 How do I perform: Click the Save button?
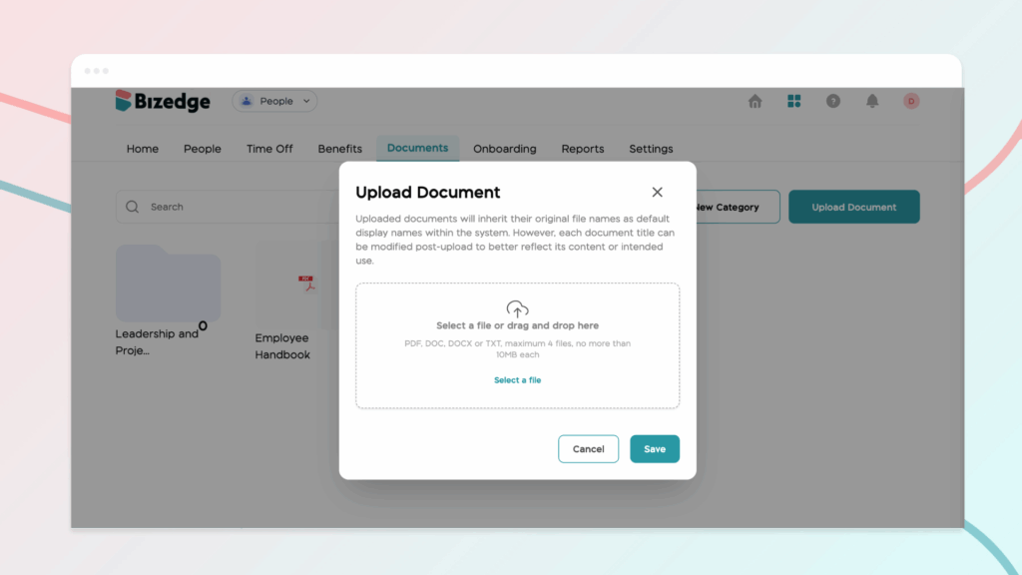pos(654,449)
